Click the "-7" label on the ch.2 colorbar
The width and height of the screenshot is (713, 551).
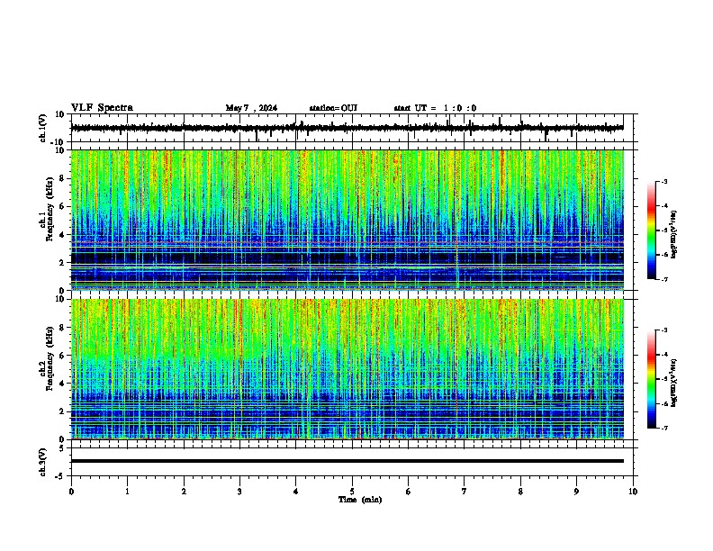tap(663, 428)
